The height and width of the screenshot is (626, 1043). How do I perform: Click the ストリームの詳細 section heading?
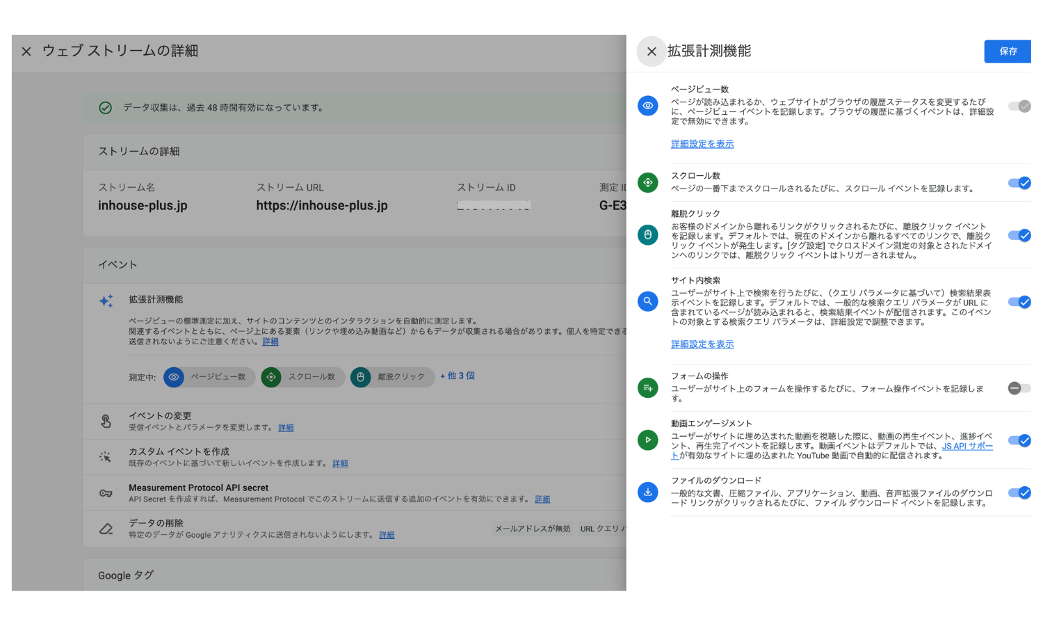tap(139, 151)
